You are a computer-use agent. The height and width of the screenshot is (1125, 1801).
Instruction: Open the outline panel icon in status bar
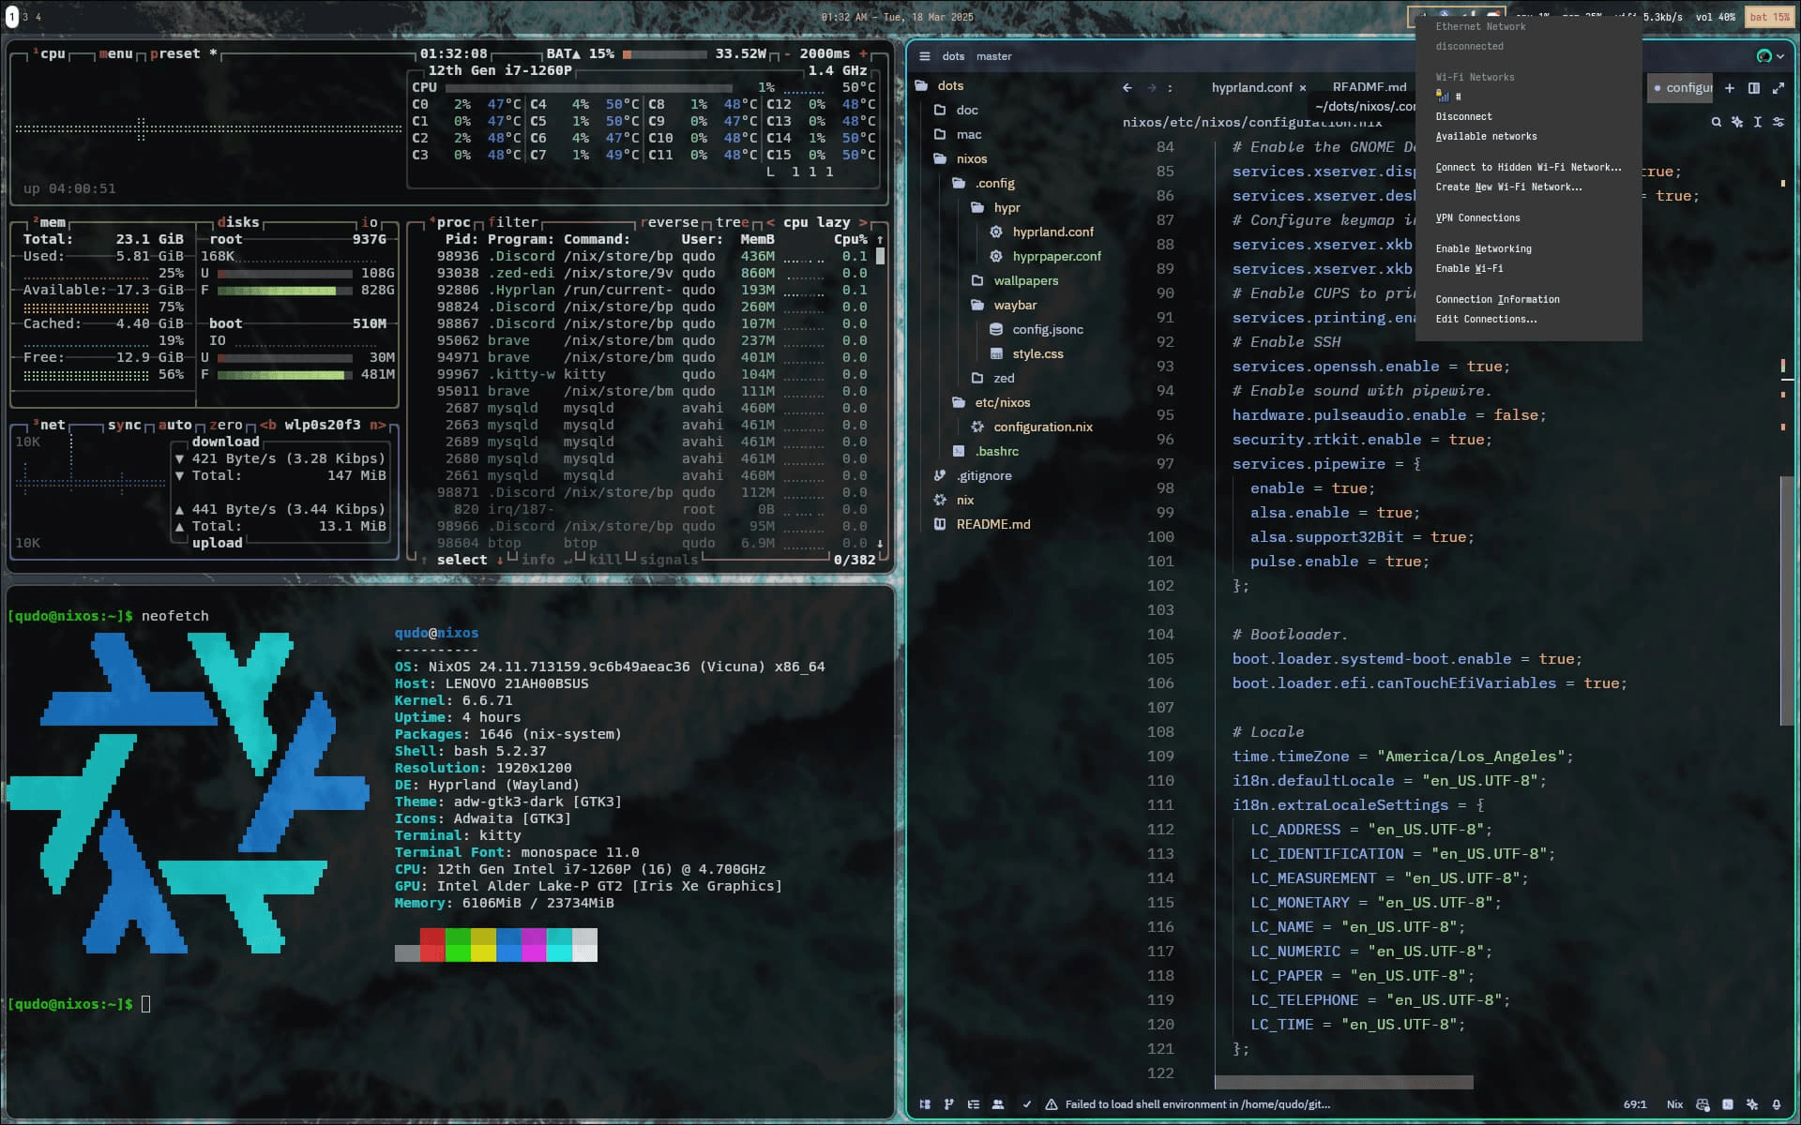(x=974, y=1104)
